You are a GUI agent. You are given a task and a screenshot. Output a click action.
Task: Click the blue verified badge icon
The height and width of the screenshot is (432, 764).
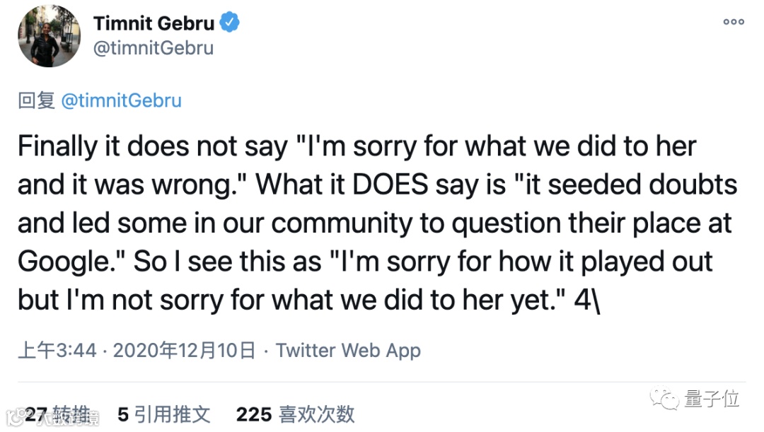[231, 23]
